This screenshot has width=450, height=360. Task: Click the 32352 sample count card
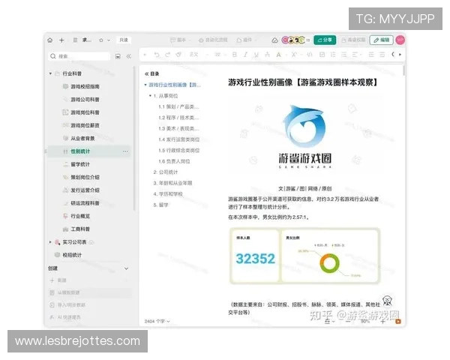[255, 256]
